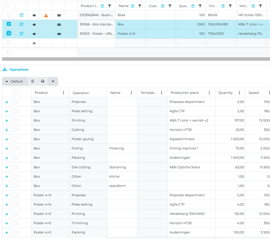The image size is (270, 239).
Task: Delete the operations layout with the trash icon
Action: (x=33, y=81)
